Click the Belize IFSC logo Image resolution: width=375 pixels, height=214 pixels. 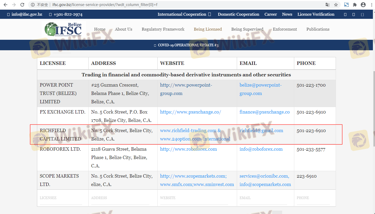click(63, 29)
